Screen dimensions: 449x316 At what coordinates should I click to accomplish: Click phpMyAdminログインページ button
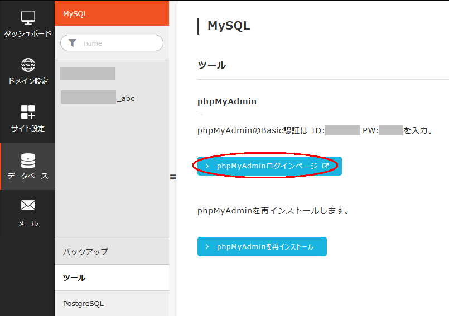coord(269,166)
